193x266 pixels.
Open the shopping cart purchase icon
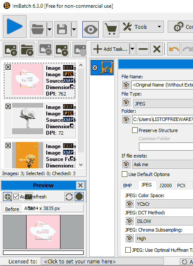pyautogui.click(x=111, y=29)
